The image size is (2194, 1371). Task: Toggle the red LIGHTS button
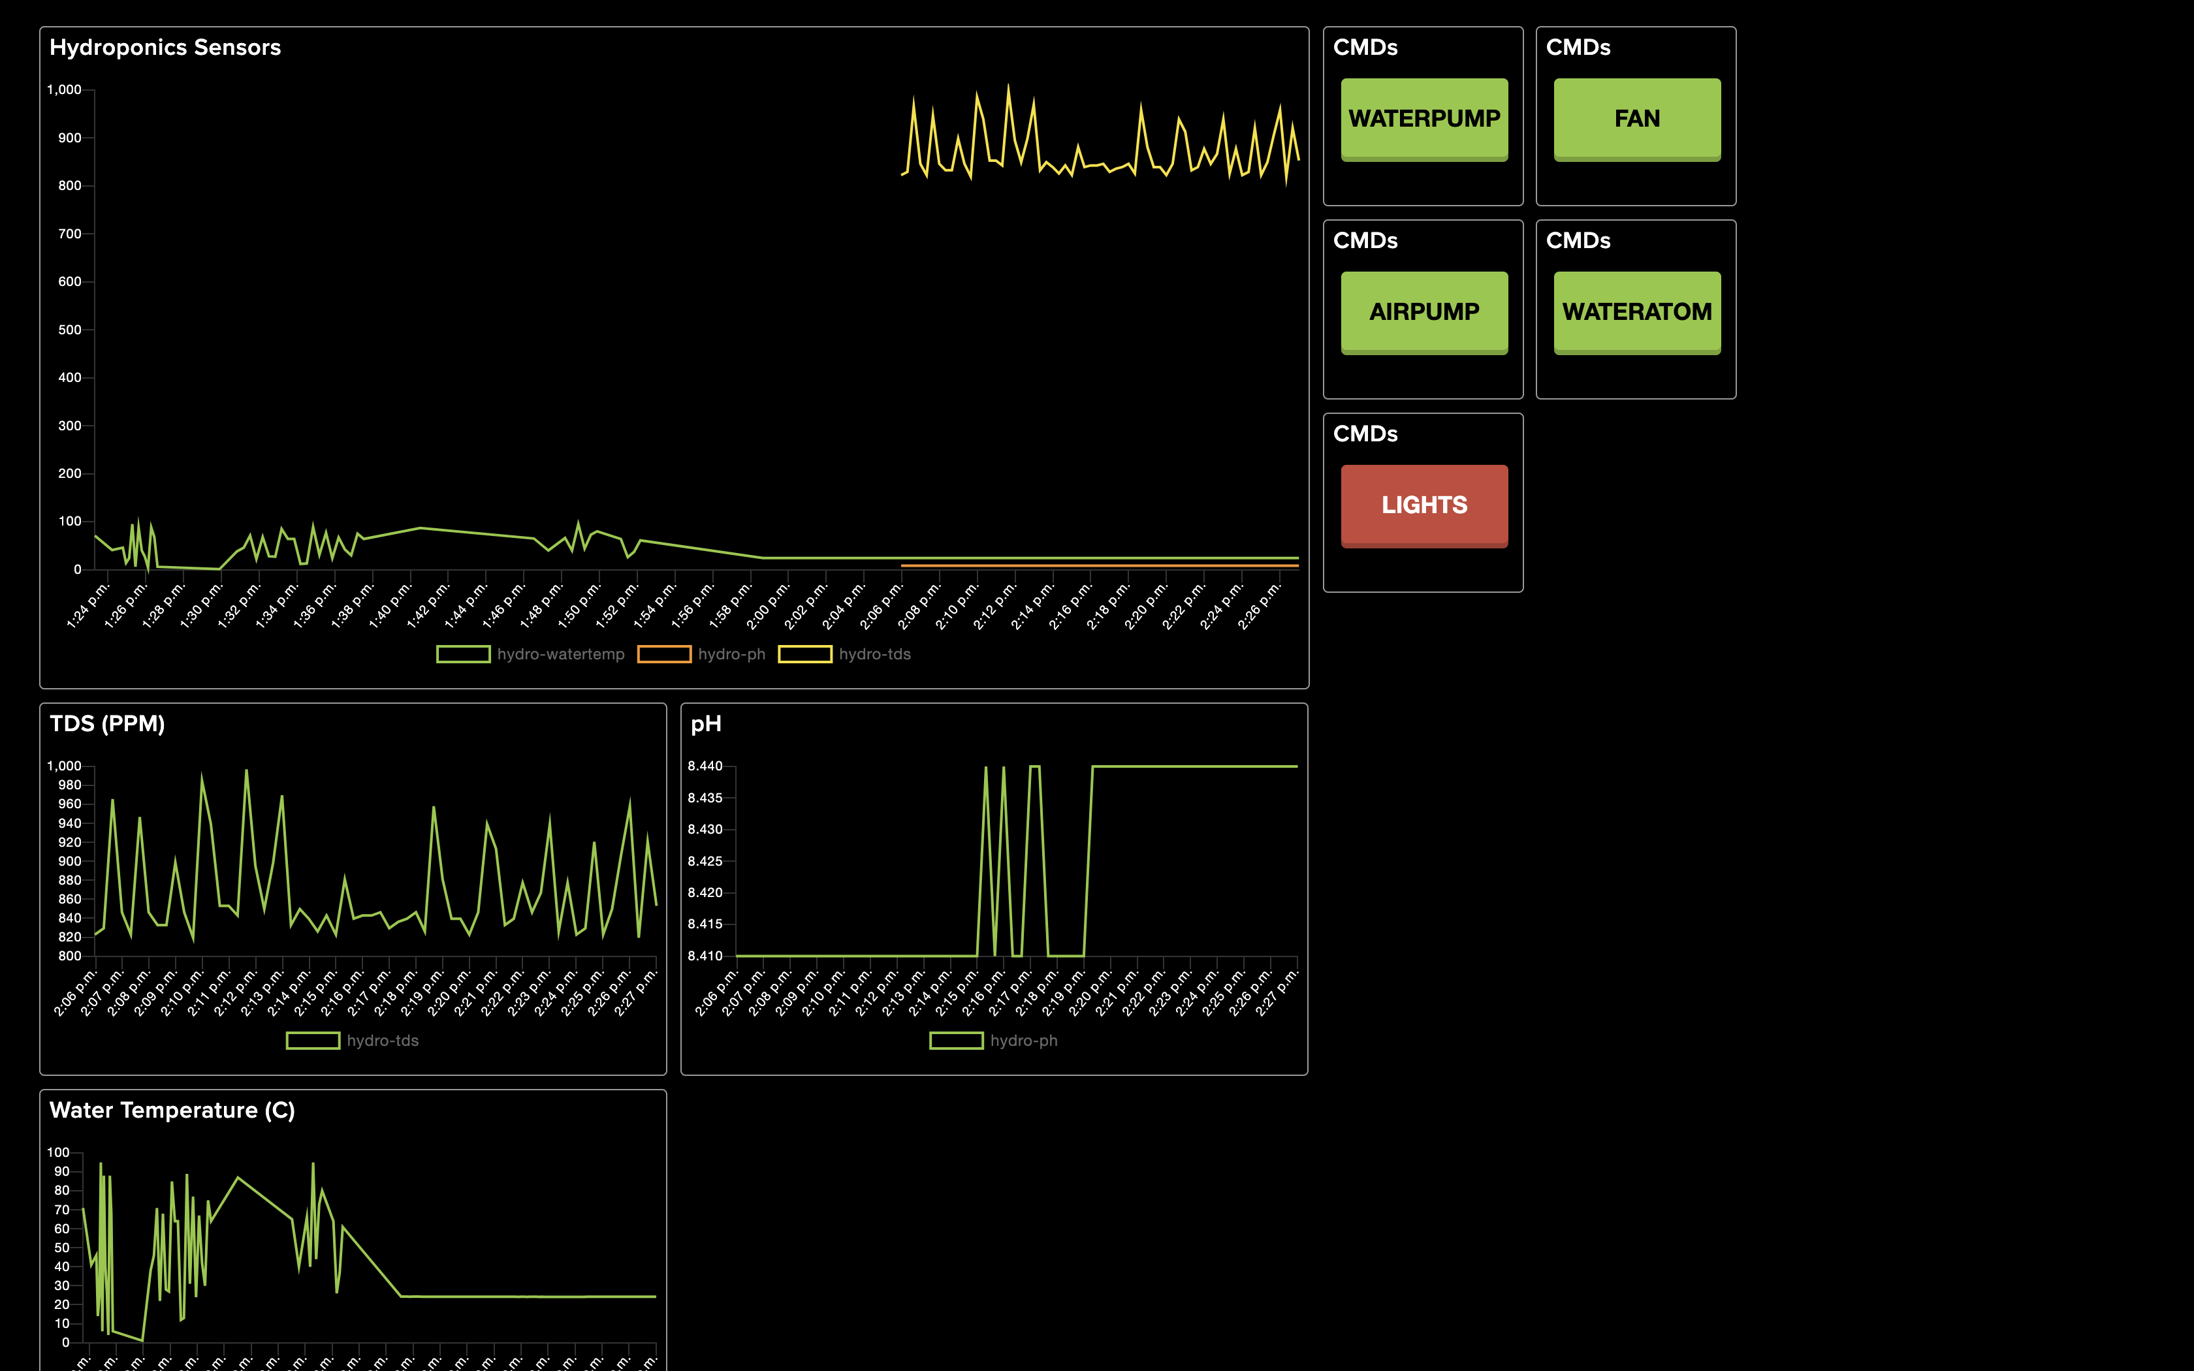click(1423, 505)
